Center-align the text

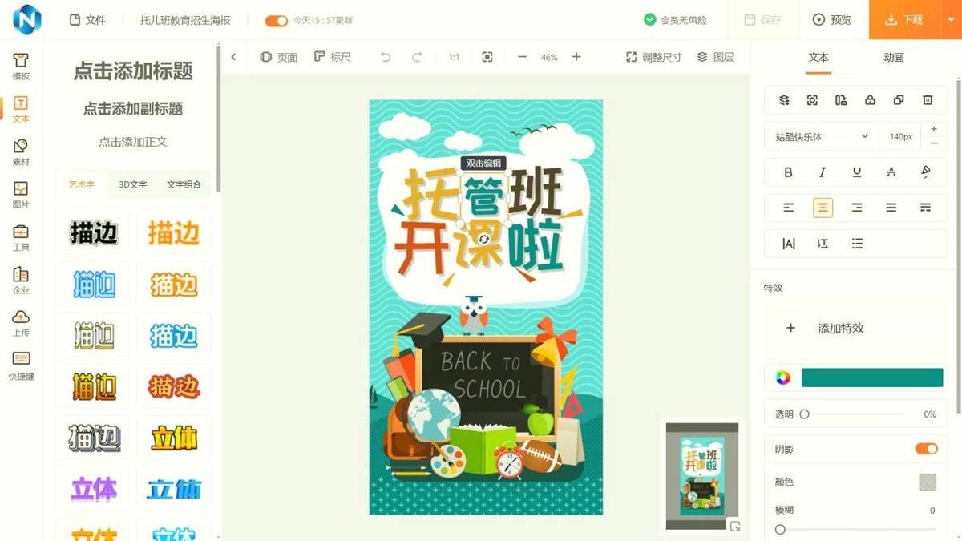click(823, 208)
